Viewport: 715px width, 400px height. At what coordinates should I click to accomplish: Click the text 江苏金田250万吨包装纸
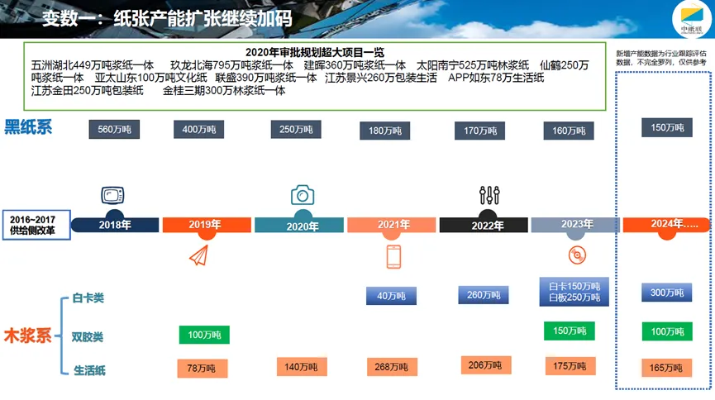click(x=87, y=91)
